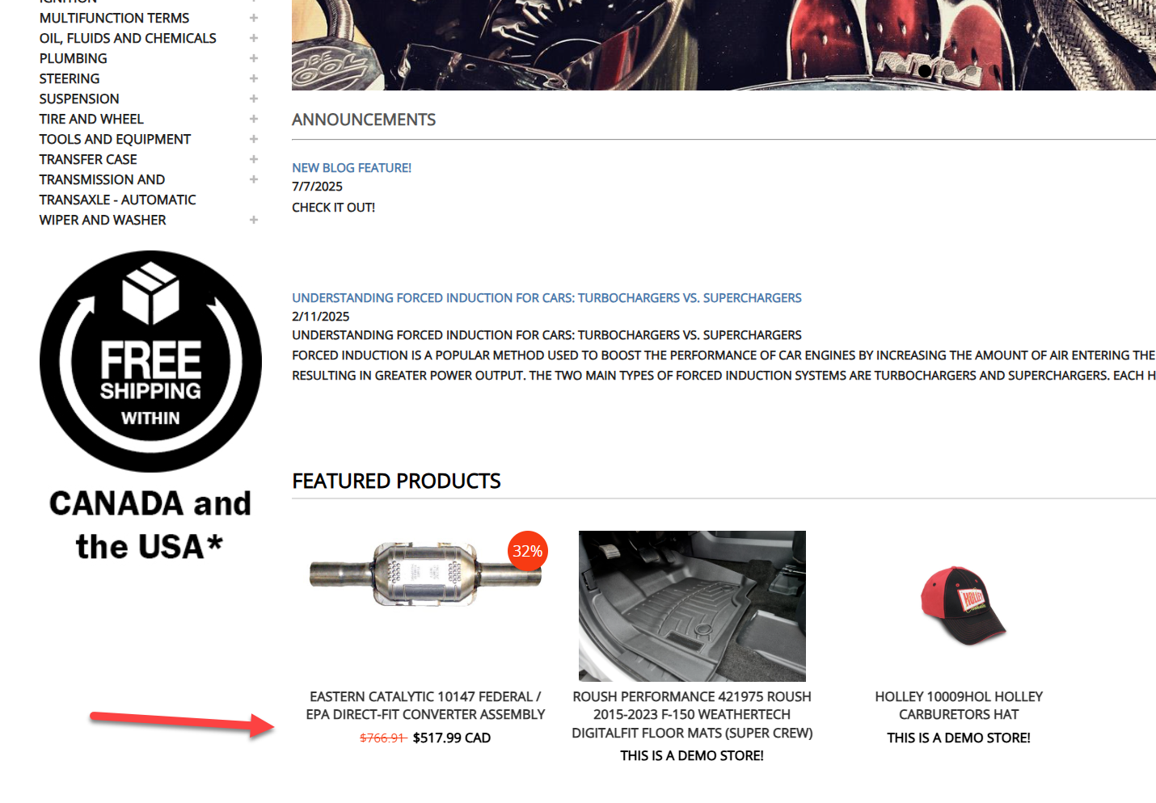This screenshot has width=1156, height=803.
Task: Open the Suspension category
Action: coord(79,99)
